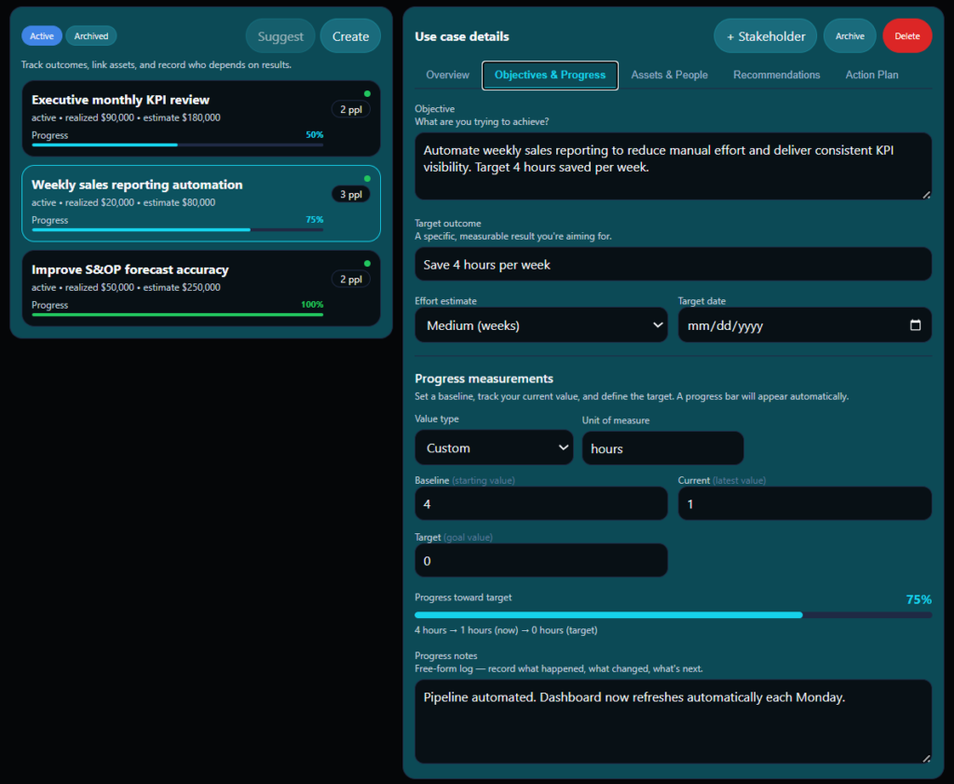Screen dimensions: 954x784
Task: Focus the Objective text area
Action: [673, 166]
